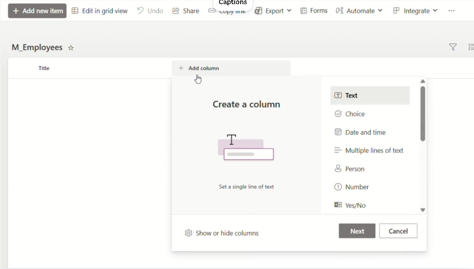Cancel the Create a column dialog

[398, 231]
